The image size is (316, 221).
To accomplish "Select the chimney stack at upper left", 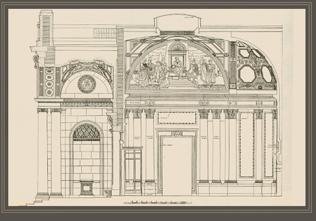I will [x=46, y=28].
